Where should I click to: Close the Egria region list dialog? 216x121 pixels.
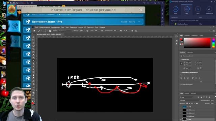(141, 10)
